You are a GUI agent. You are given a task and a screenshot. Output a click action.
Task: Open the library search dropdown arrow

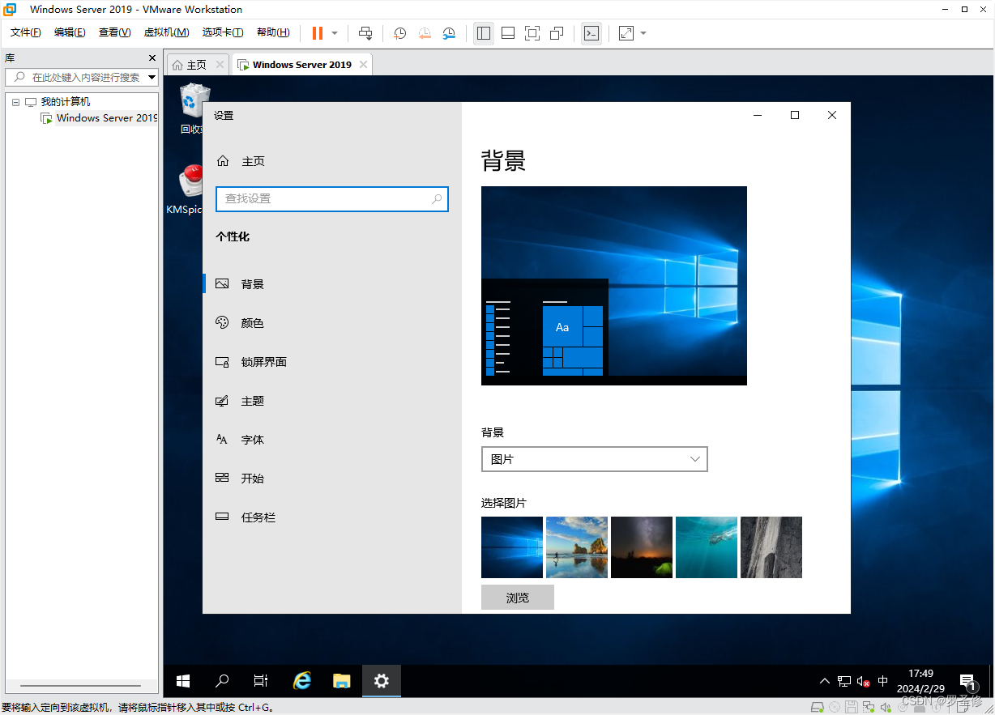[152, 77]
